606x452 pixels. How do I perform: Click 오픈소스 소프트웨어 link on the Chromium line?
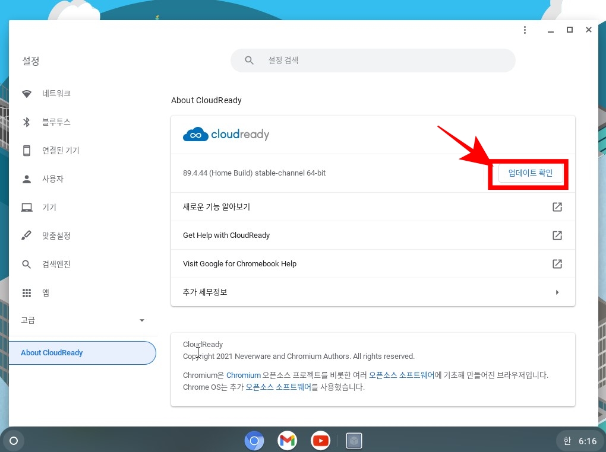[x=402, y=375]
